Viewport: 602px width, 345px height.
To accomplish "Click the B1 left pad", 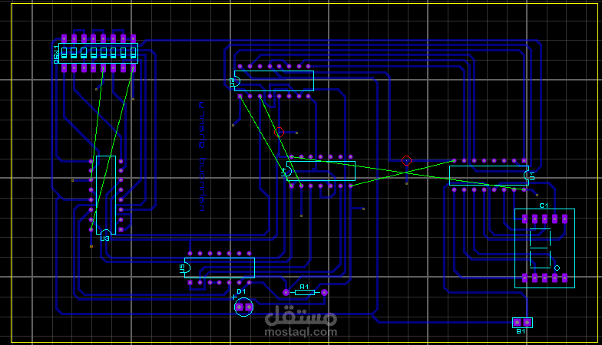I will tap(518, 322).
